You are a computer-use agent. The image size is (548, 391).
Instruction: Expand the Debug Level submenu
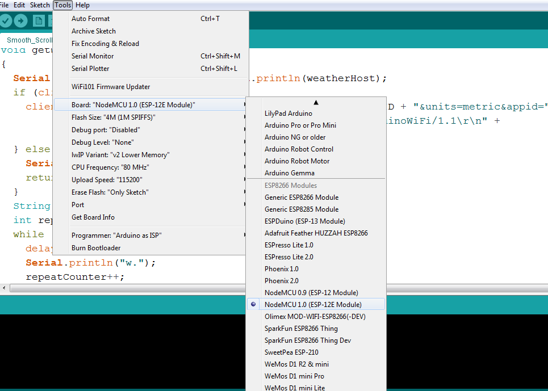(150, 142)
